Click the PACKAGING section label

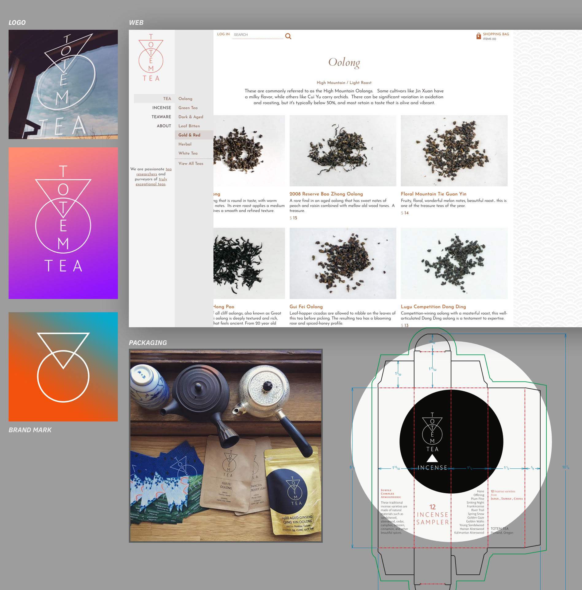148,343
